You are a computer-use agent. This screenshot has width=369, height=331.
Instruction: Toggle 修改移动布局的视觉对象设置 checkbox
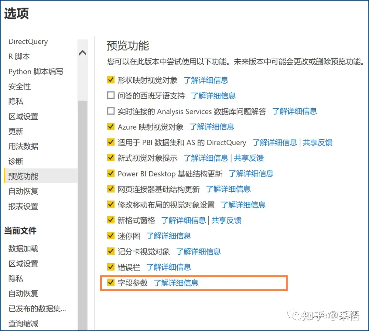click(x=111, y=205)
